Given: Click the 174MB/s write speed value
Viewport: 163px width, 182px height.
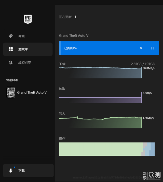Looking at the screenshot, I should tap(148, 118).
